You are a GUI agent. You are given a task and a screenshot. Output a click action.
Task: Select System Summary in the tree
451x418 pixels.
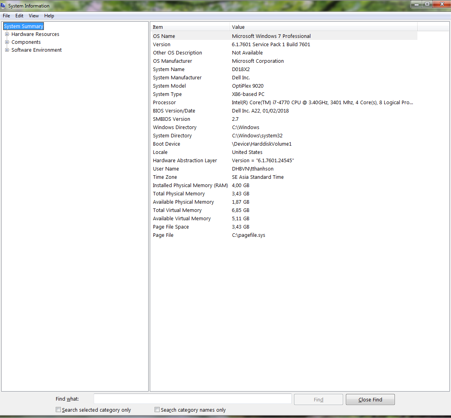click(24, 26)
